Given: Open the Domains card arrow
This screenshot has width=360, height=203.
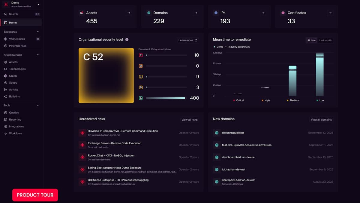Looking at the screenshot, I should pos(196,13).
